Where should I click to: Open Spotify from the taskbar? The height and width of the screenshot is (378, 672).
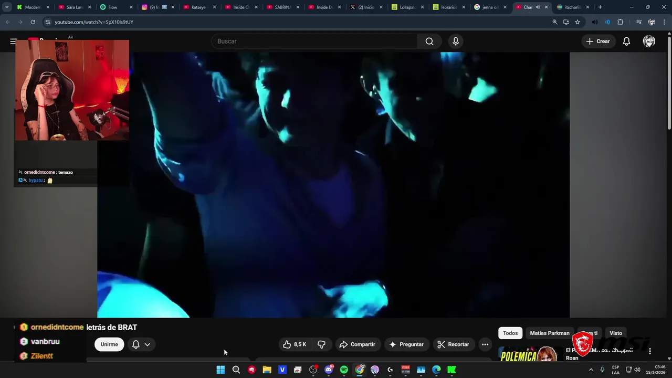344,370
